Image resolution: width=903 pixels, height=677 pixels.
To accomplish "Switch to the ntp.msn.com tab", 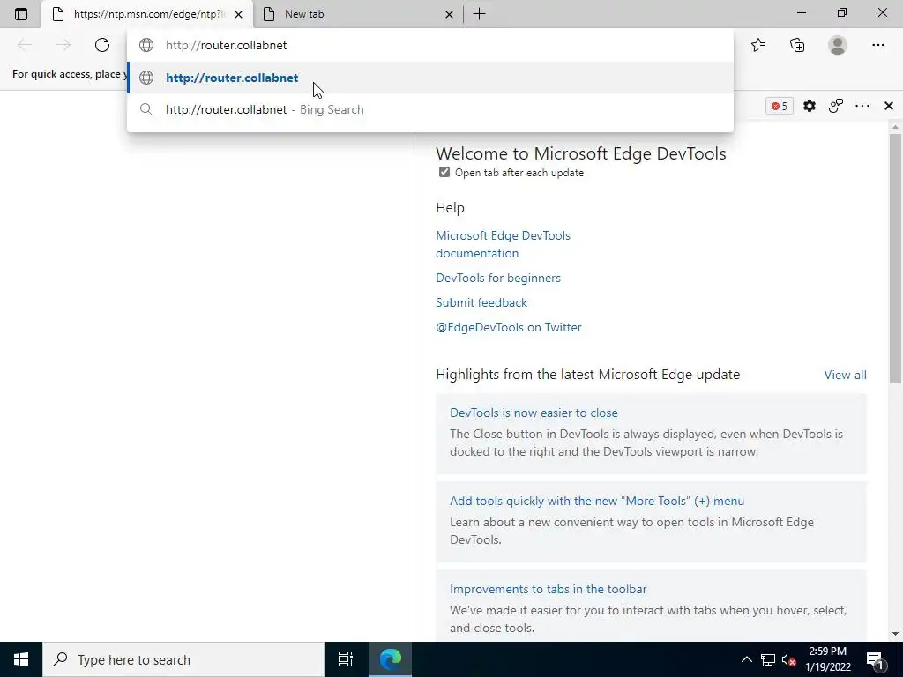I will click(147, 14).
